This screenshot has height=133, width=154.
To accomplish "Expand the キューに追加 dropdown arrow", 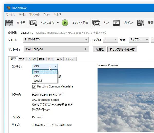I will [x=58, y=23].
